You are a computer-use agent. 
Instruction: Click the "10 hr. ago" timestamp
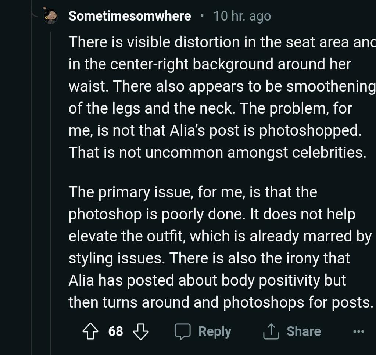pyautogui.click(x=242, y=16)
